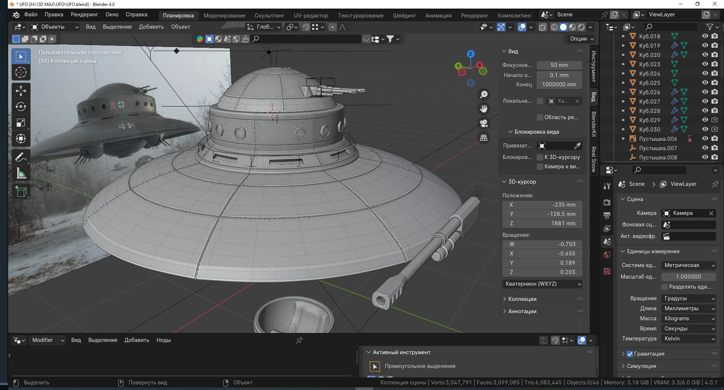Switch to the Шейдинг workspace tab

tap(404, 15)
